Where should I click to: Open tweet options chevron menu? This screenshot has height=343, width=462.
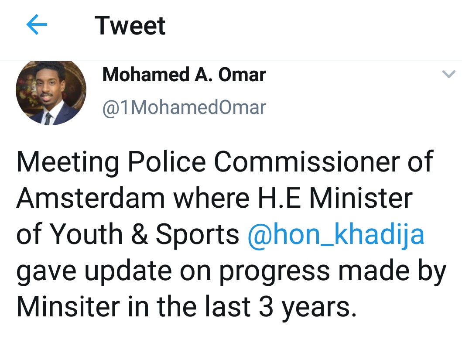pyautogui.click(x=449, y=74)
